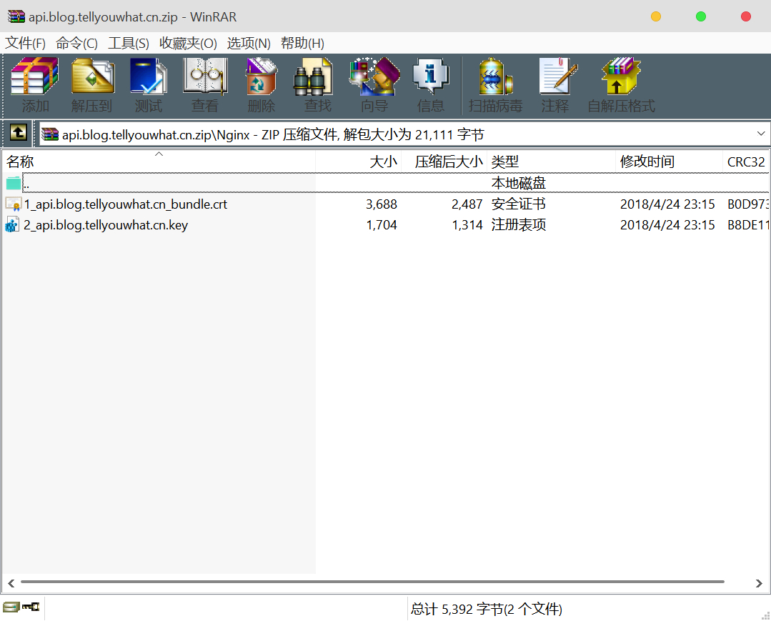Open the Find (查找) binoculars tool
This screenshot has width=771, height=621.
(x=317, y=85)
